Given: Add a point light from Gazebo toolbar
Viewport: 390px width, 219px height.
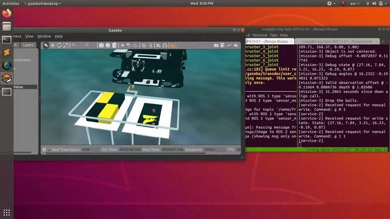Looking at the screenshot, I should pos(122,46).
